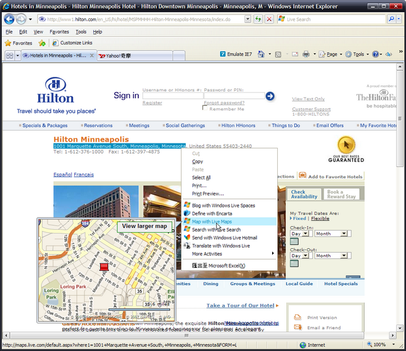Click the RSS feeds icon

pos(278,55)
